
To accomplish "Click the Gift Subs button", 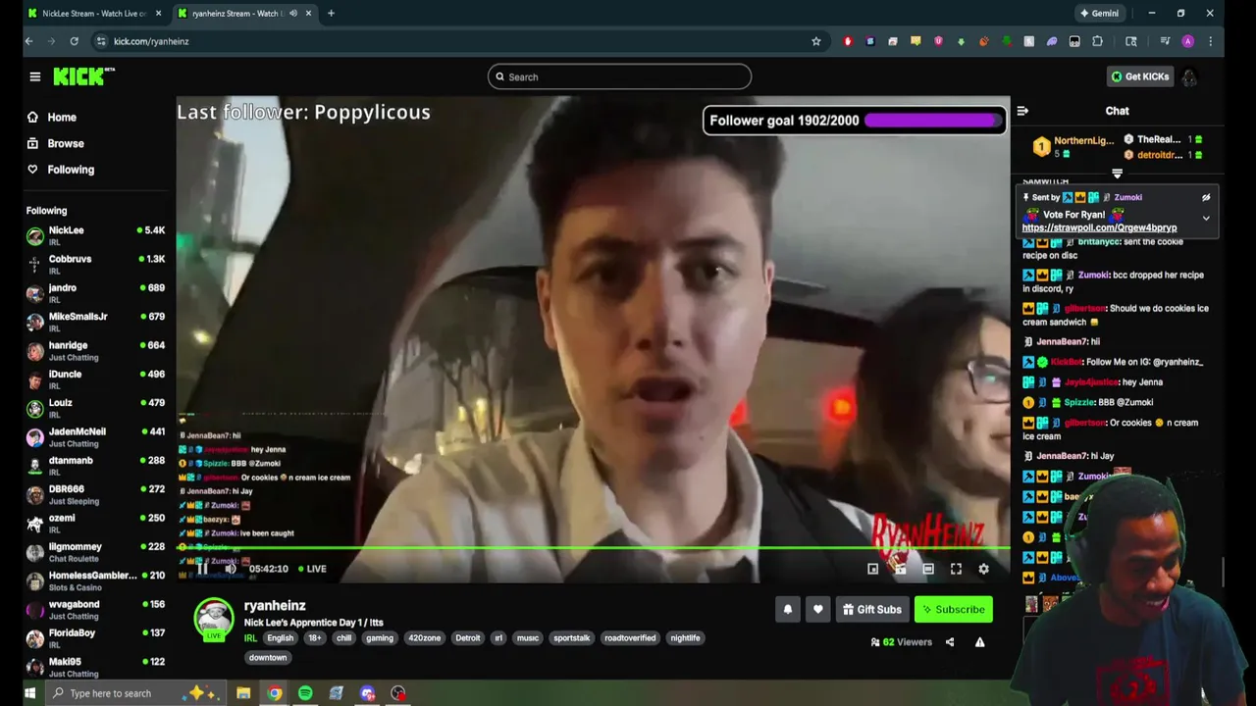I will (x=871, y=609).
